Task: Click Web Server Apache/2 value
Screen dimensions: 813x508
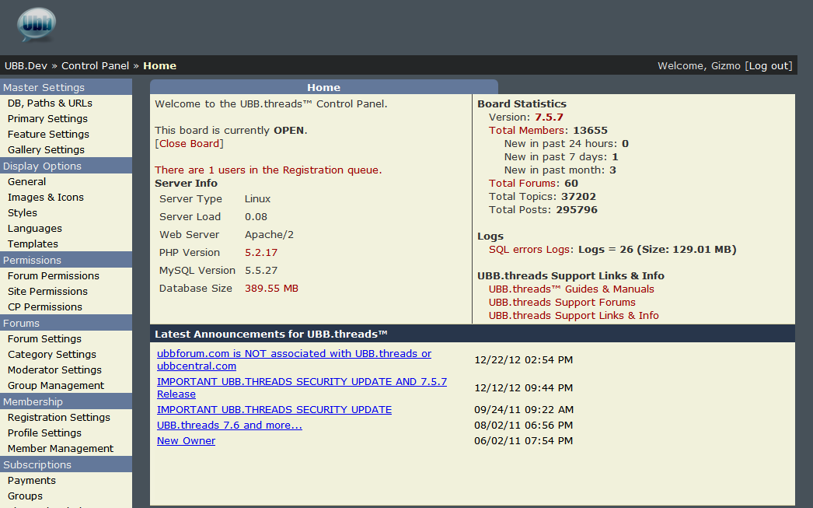Action: click(x=269, y=235)
